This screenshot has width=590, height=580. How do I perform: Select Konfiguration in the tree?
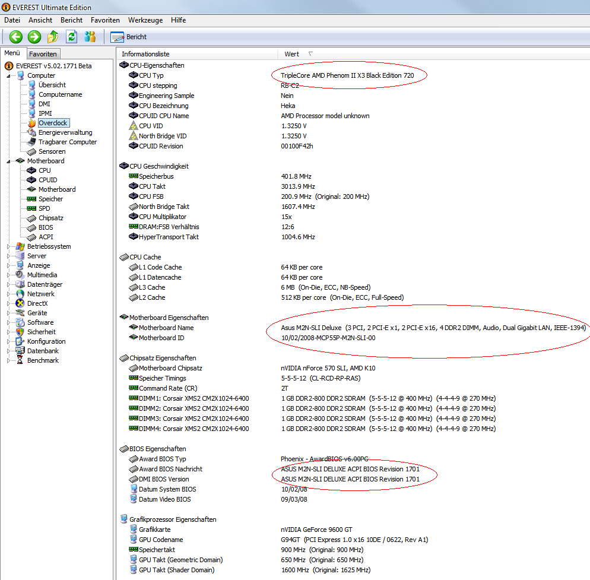46,341
